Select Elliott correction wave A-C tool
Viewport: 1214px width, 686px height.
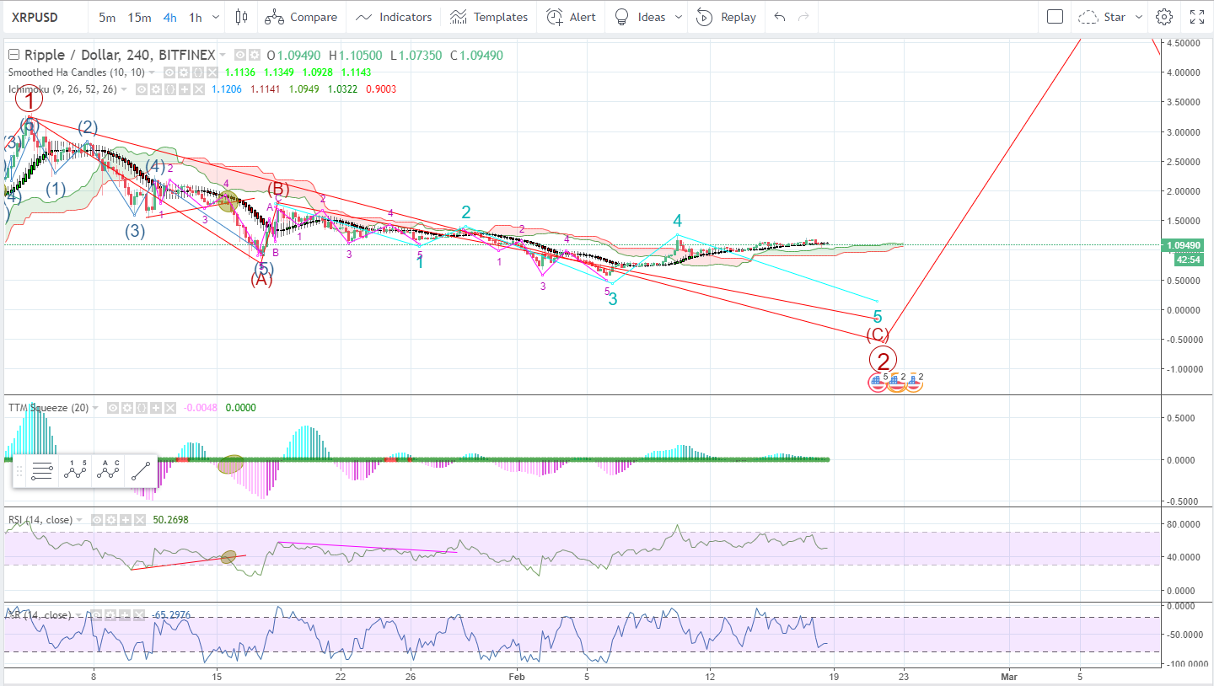(x=108, y=471)
